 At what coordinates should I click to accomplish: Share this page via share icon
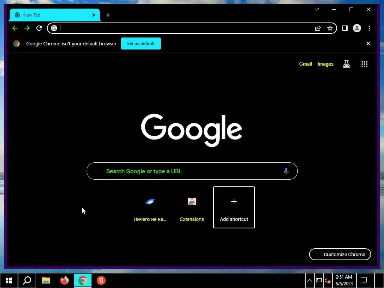point(318,28)
